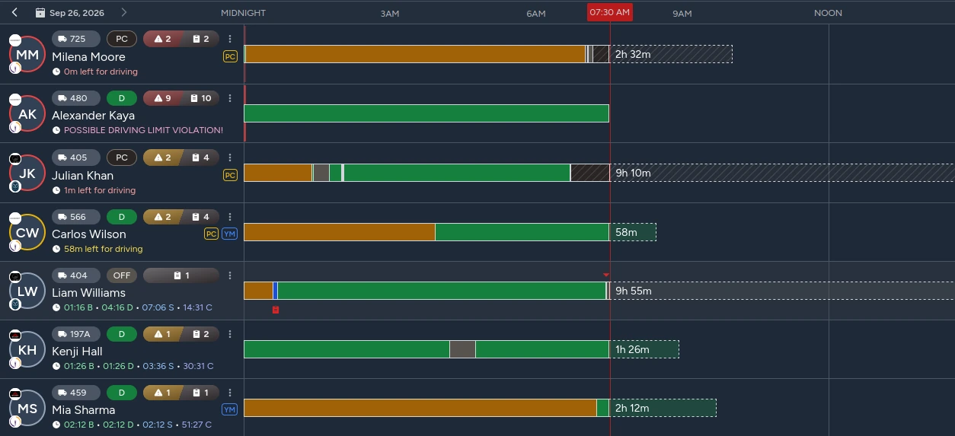Open Milena Moore's 2 documents badge
955x436 pixels.
coord(200,39)
